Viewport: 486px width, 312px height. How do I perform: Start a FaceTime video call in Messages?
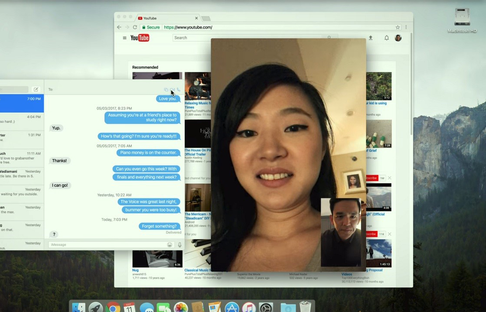172,90
